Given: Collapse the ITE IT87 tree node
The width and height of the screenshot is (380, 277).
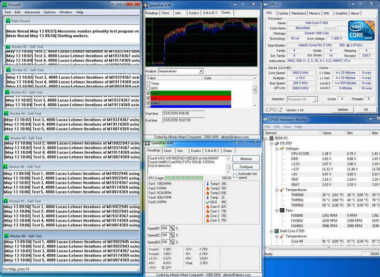Looking at the screenshot, I should click(271, 143).
